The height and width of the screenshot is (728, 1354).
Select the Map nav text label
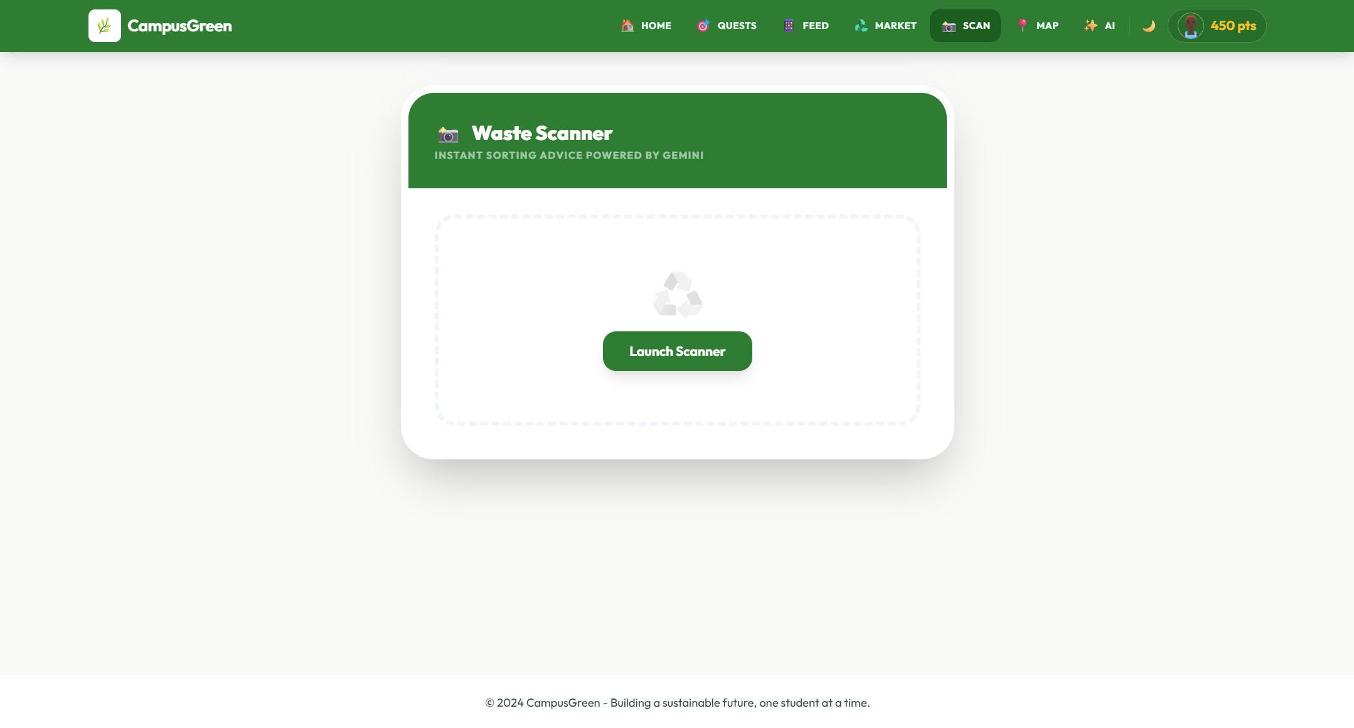(1047, 26)
